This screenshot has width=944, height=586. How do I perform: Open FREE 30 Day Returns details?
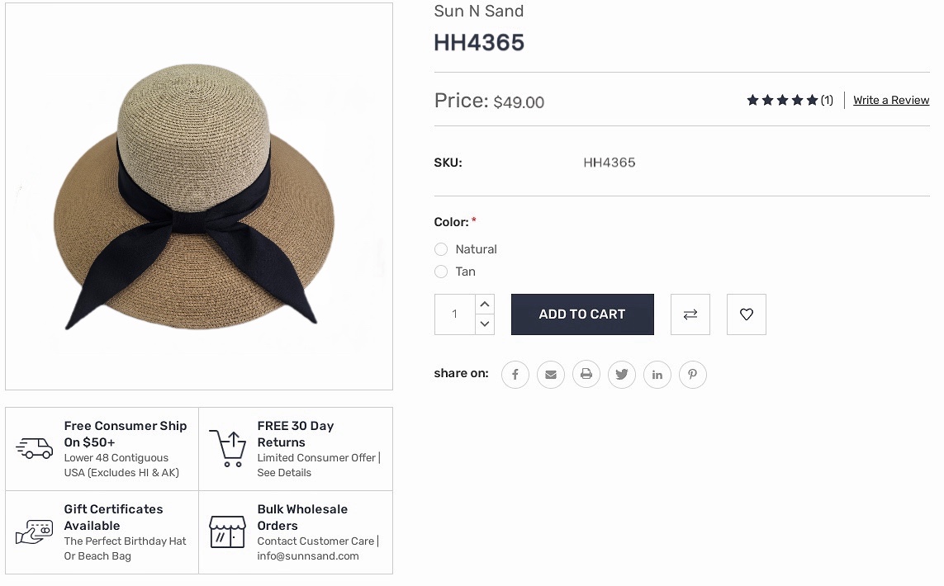(296, 449)
